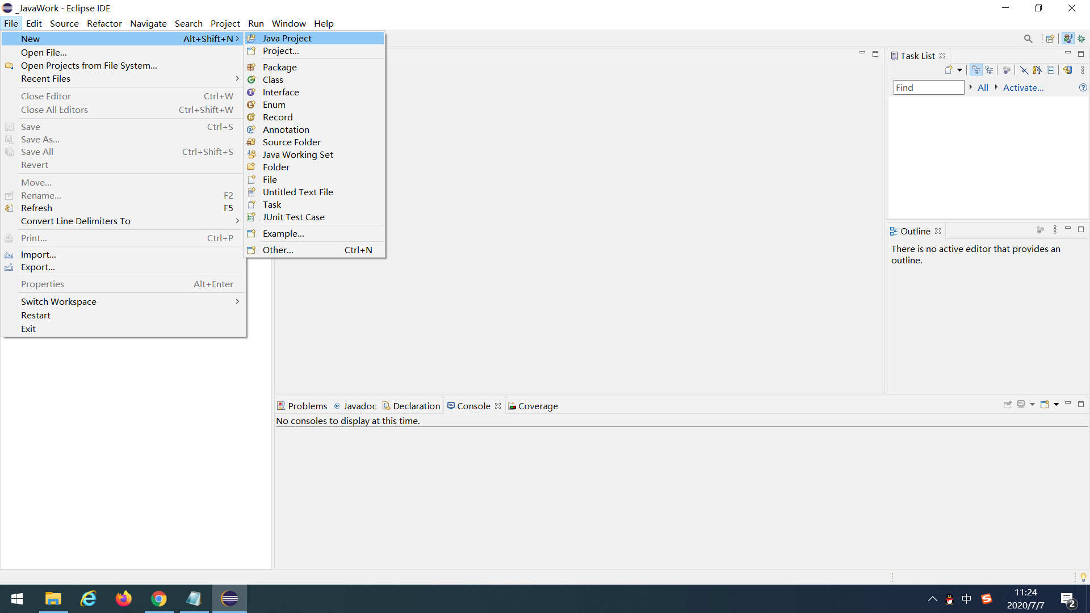Screen dimensions: 1090x613
Task: Click the Annotation icon in New submenu
Action: pyautogui.click(x=251, y=129)
